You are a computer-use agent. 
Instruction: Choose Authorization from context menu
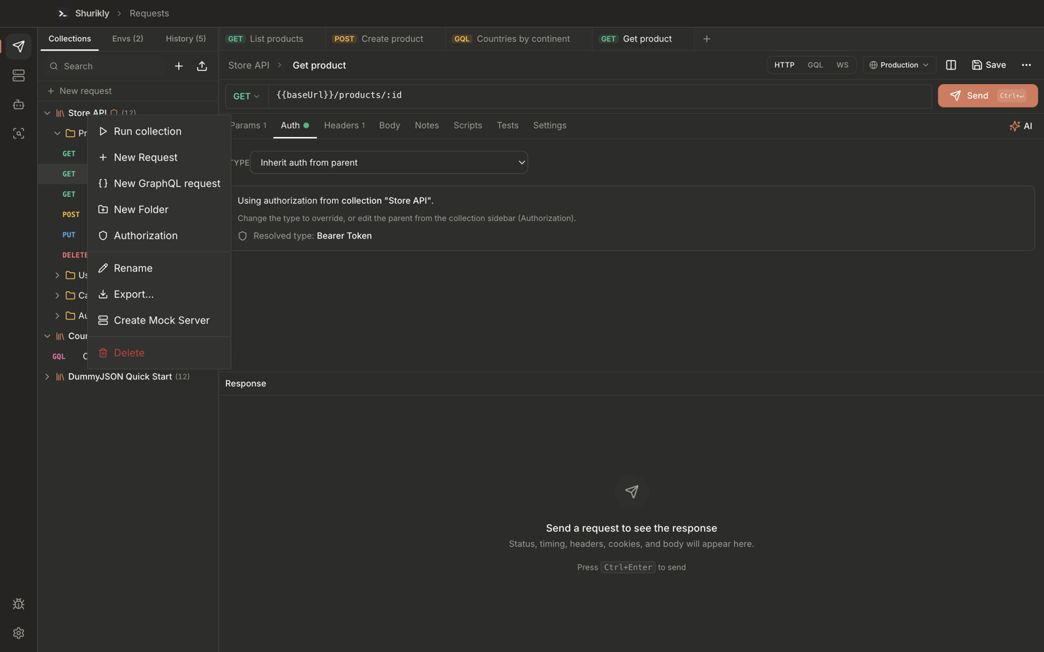click(159, 236)
